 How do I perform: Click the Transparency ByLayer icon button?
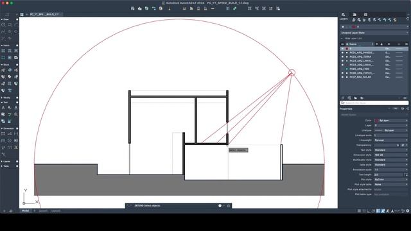[403, 145]
